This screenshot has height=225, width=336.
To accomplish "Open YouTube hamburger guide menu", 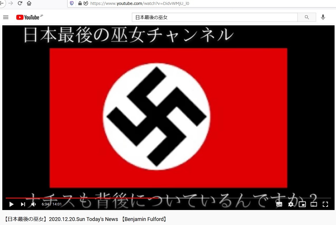I will [x=6, y=17].
